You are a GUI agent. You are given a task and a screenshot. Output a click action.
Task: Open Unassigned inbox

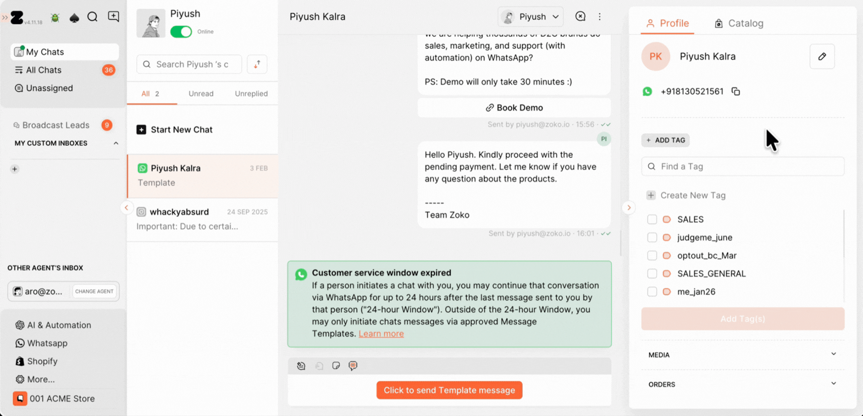(x=64, y=88)
